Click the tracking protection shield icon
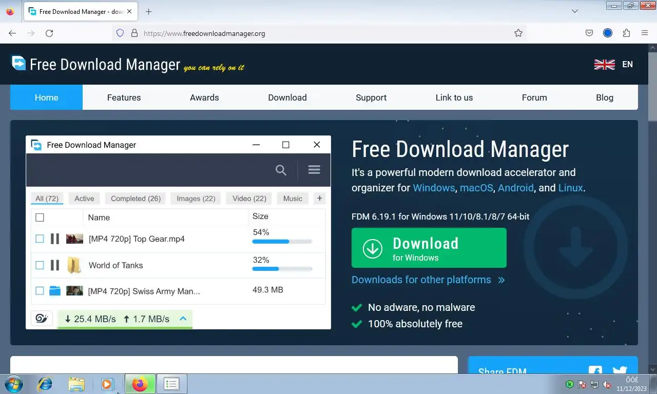Viewport: 657px width, 394px height. (x=120, y=33)
